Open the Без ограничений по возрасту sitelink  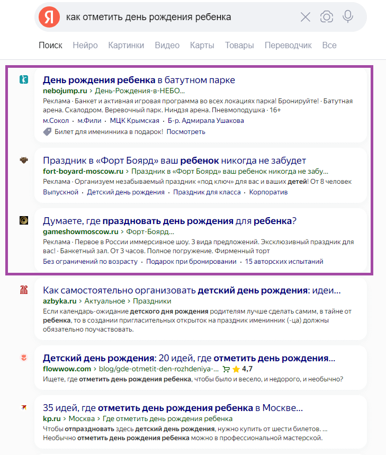pyautogui.click(x=90, y=262)
